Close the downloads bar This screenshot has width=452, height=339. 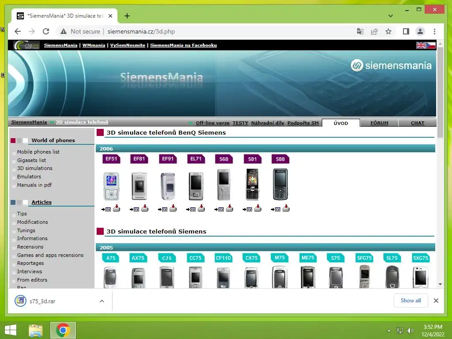coord(436,301)
